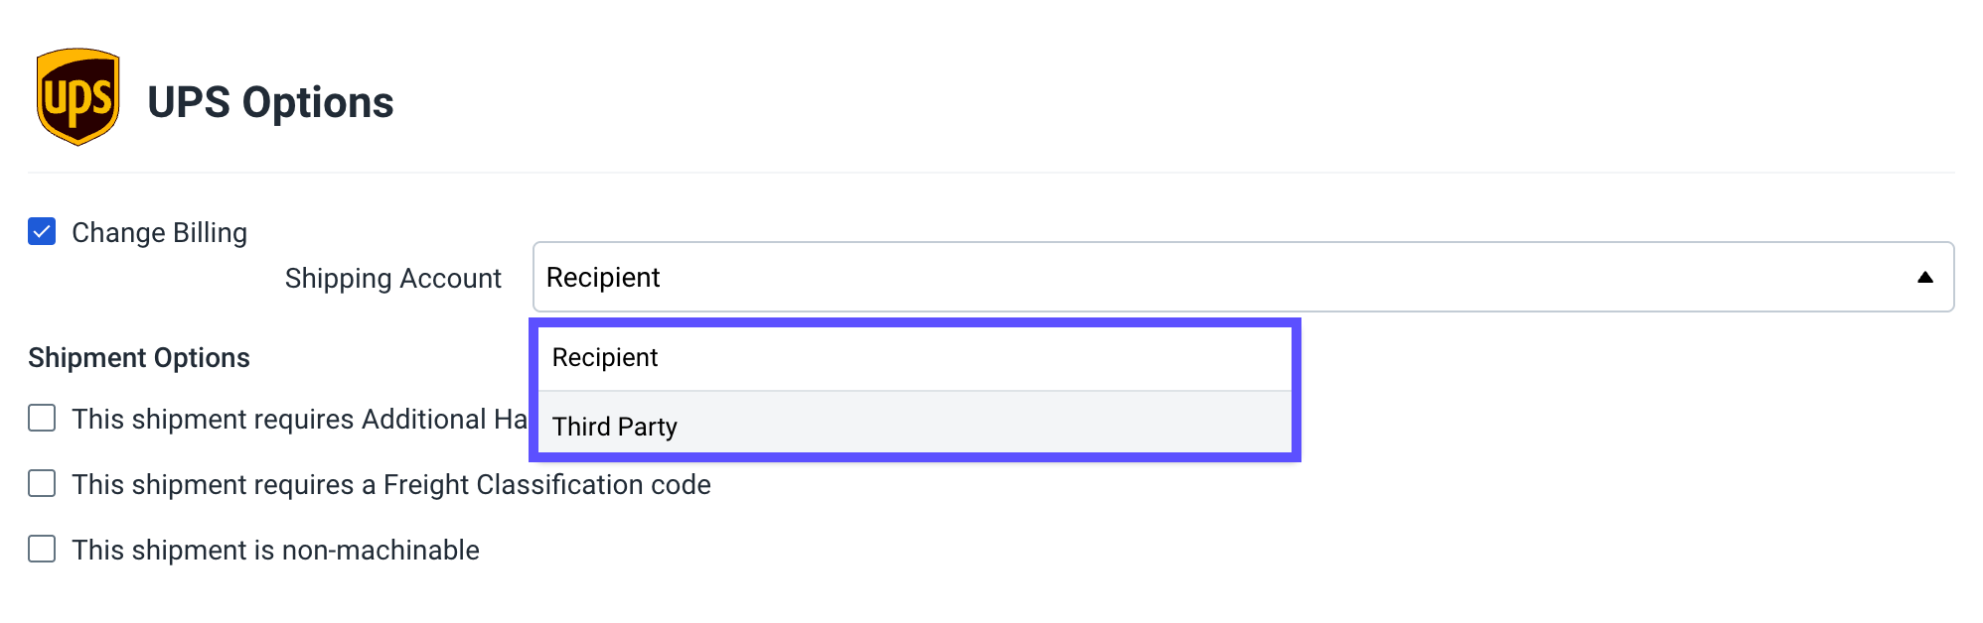Click the Shipping Account label
The width and height of the screenshot is (1983, 623).
392,278
